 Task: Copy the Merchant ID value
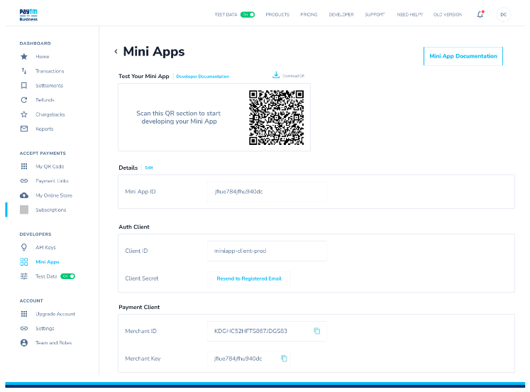(317, 331)
